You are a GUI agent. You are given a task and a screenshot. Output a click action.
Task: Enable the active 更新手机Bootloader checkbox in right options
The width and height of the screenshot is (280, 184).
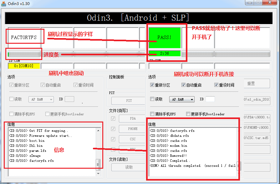point(188,114)
